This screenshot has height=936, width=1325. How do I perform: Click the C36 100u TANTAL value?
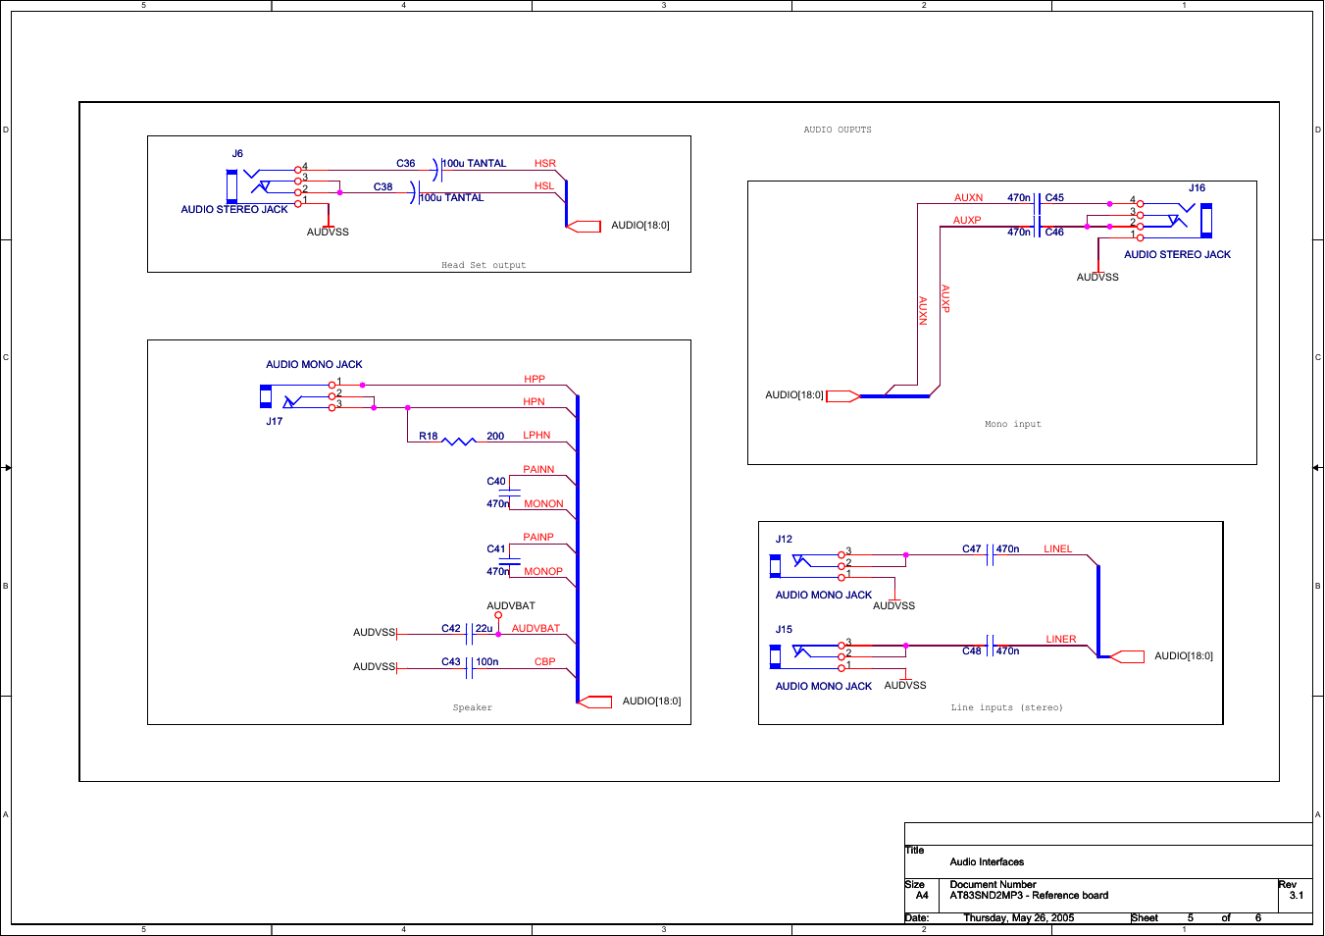[x=475, y=164]
